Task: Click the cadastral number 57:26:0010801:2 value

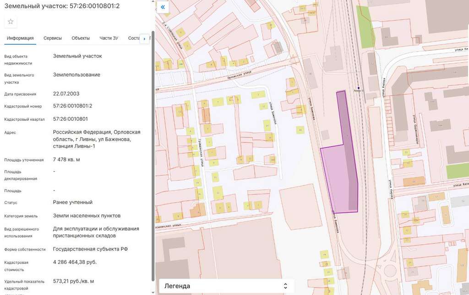Action: click(73, 106)
